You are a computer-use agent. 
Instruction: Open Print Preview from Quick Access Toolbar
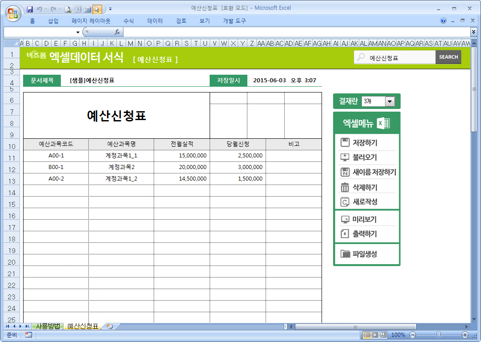coord(68,9)
